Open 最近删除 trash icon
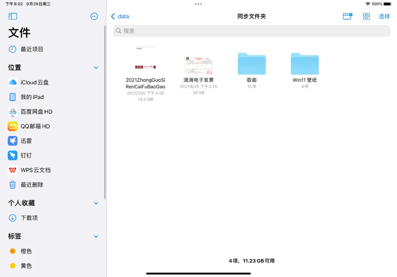This screenshot has height=277, width=397. tap(12, 185)
